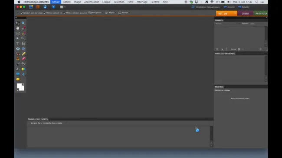
Task: Open the Apple menu
Action: [x=19, y=2]
